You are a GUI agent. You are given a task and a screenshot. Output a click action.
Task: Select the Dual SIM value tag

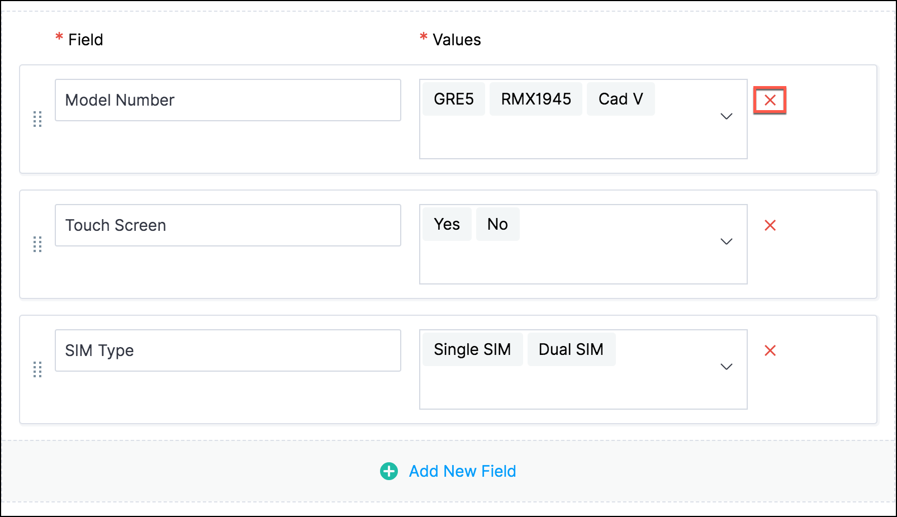(571, 349)
